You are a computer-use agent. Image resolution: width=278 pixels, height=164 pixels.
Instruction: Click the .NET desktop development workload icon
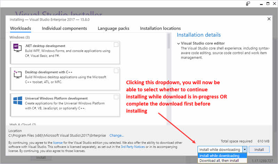(x=17, y=48)
